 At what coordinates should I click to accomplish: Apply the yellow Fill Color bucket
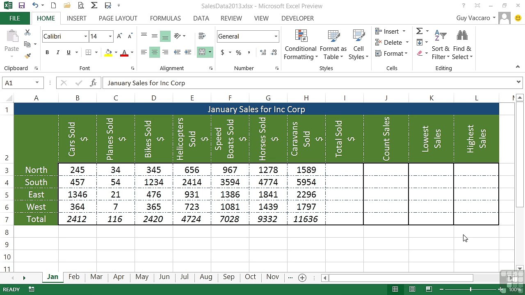pos(108,52)
